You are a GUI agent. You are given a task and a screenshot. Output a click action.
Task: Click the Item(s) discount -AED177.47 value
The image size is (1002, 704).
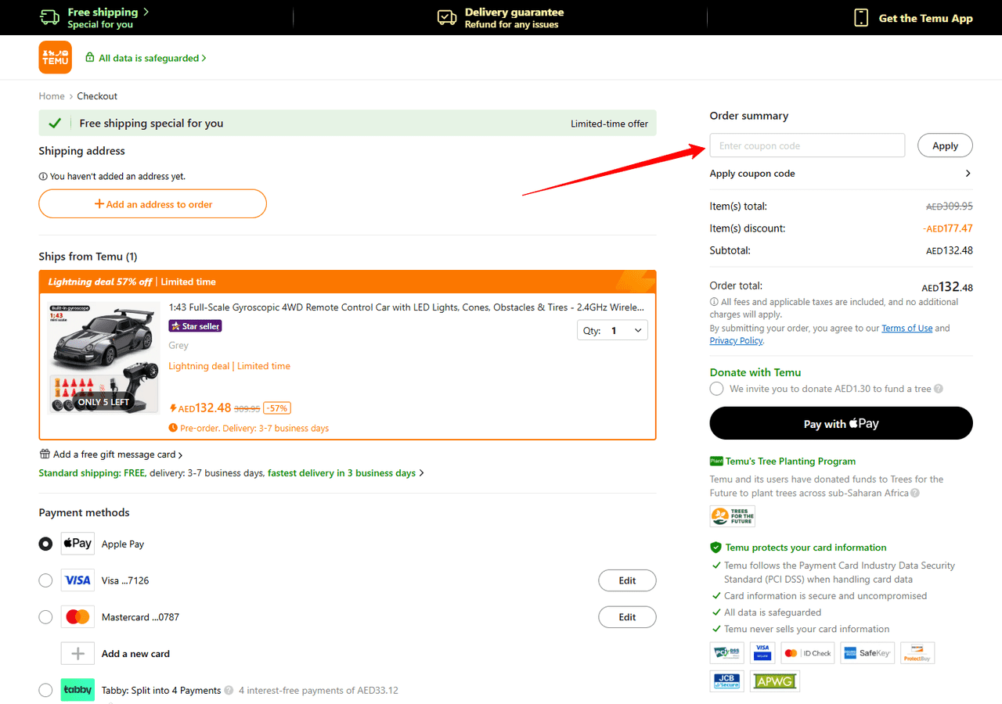point(947,228)
